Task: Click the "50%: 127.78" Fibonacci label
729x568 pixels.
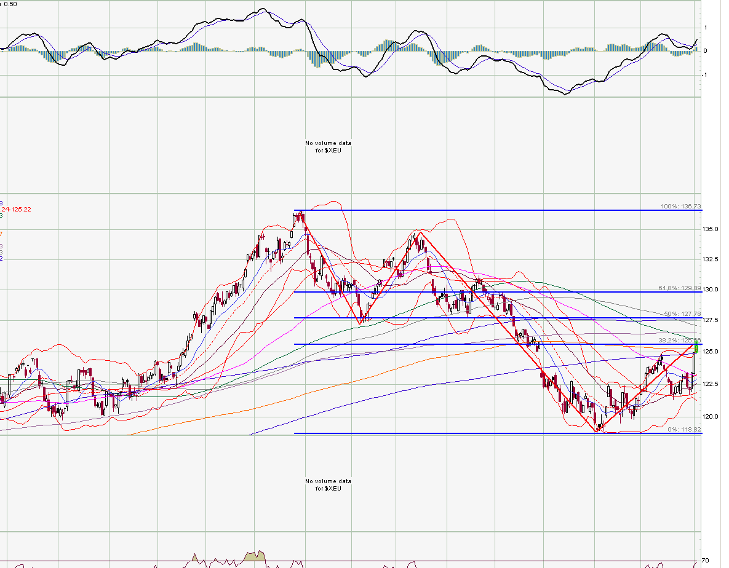Action: coord(682,314)
